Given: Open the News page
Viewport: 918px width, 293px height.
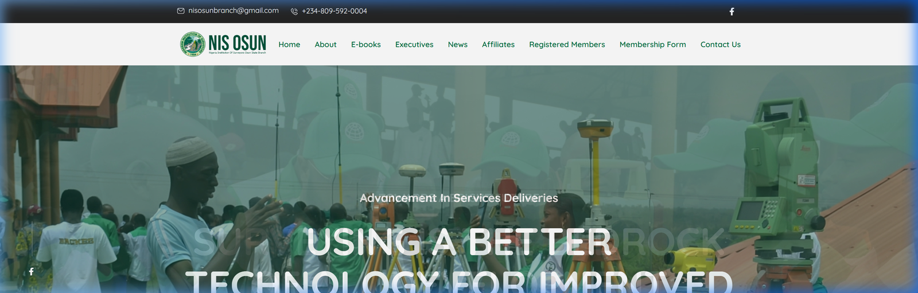Looking at the screenshot, I should (458, 45).
